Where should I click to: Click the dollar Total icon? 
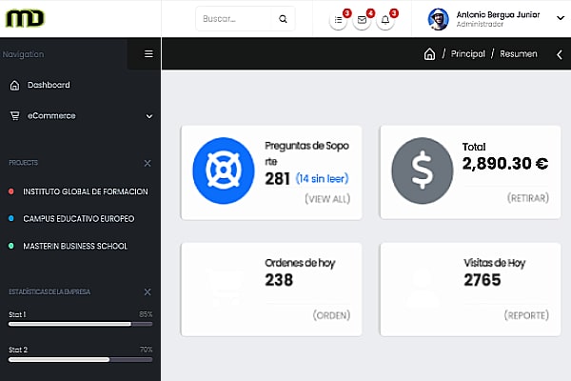click(x=420, y=171)
